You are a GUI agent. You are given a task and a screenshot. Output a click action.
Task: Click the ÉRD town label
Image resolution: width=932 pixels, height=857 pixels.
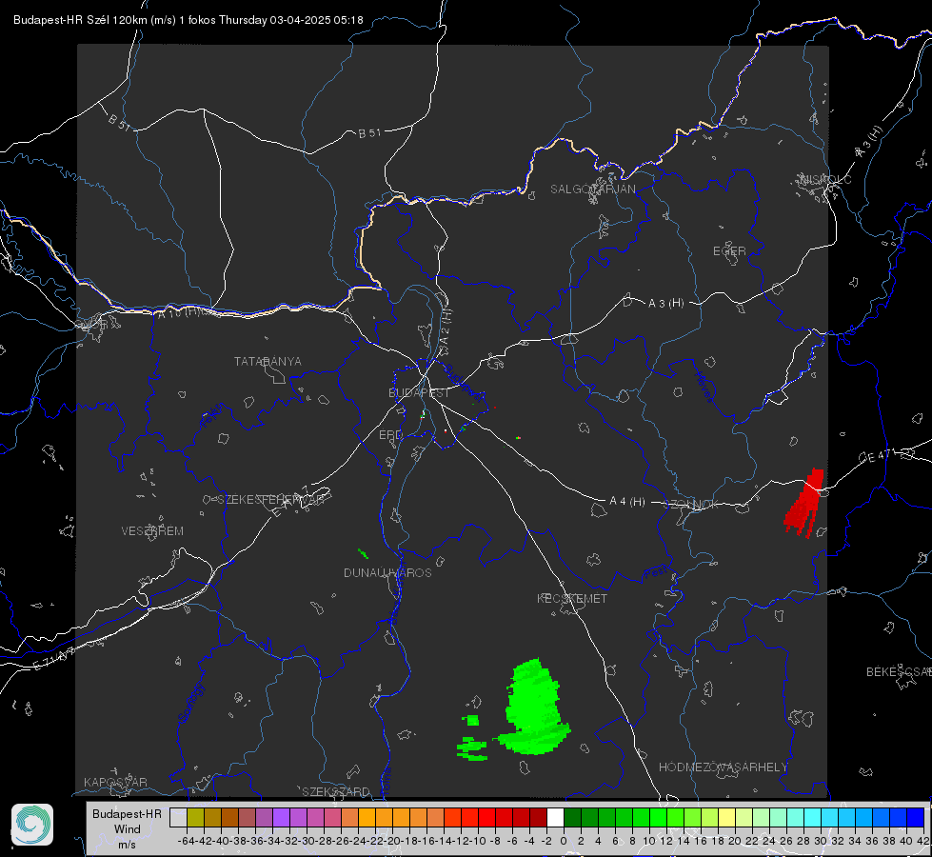pyautogui.click(x=390, y=435)
